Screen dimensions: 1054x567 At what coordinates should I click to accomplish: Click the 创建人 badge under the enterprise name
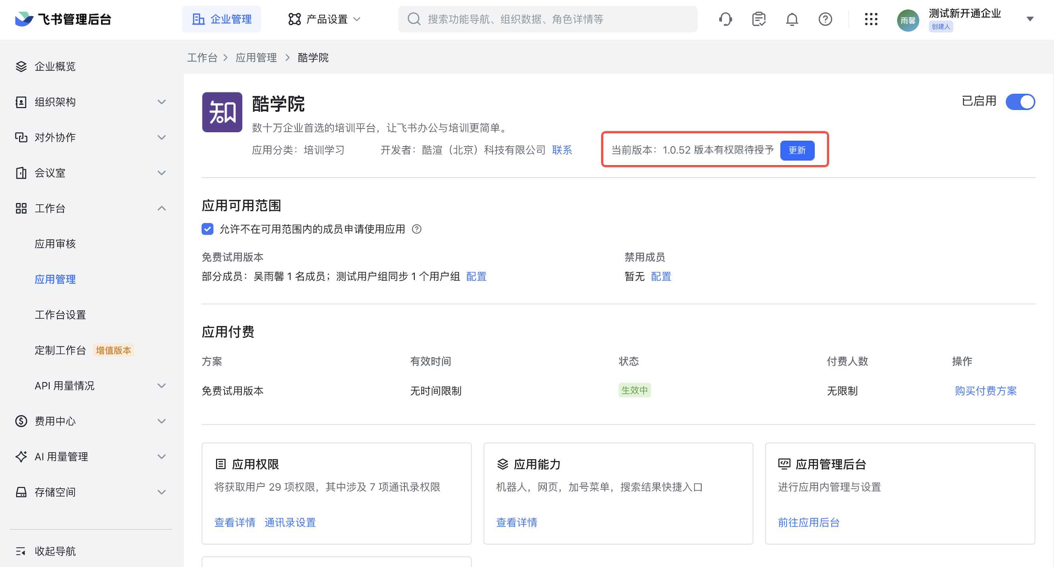pyautogui.click(x=940, y=26)
